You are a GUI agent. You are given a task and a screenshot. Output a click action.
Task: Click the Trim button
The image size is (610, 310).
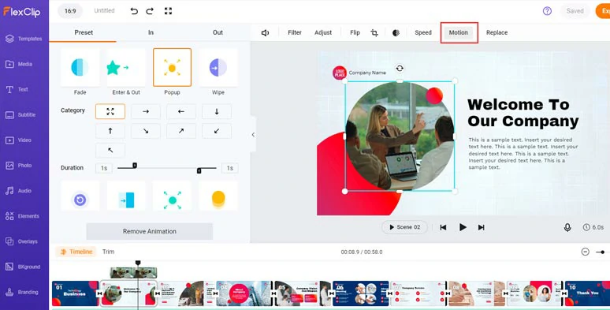[x=108, y=252]
